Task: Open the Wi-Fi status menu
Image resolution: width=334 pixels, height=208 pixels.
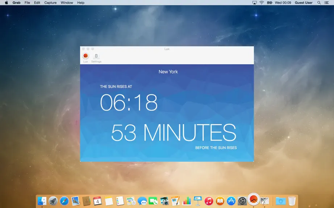Action: tap(262, 3)
